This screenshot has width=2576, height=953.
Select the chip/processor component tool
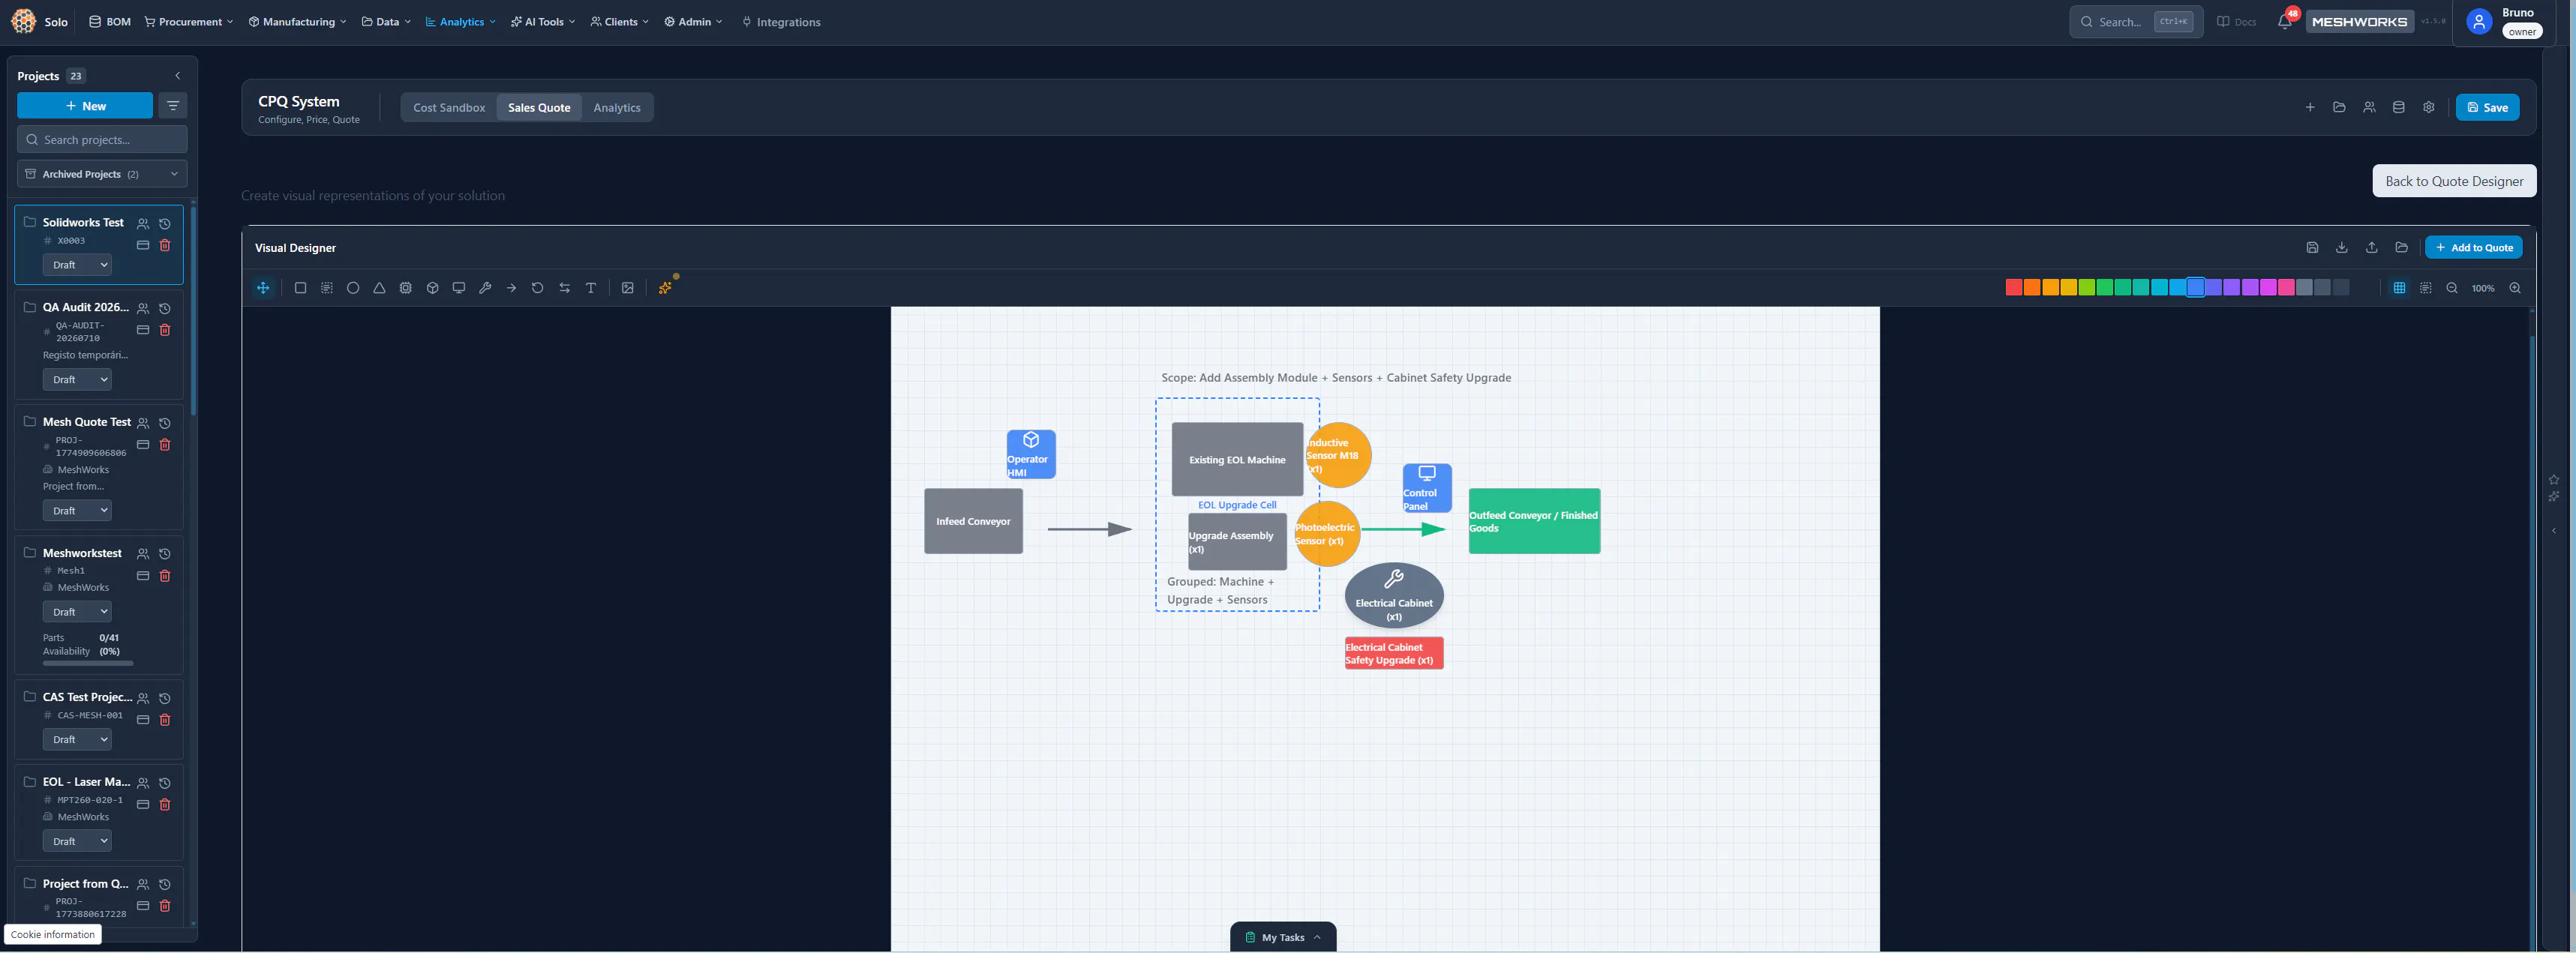(x=406, y=288)
